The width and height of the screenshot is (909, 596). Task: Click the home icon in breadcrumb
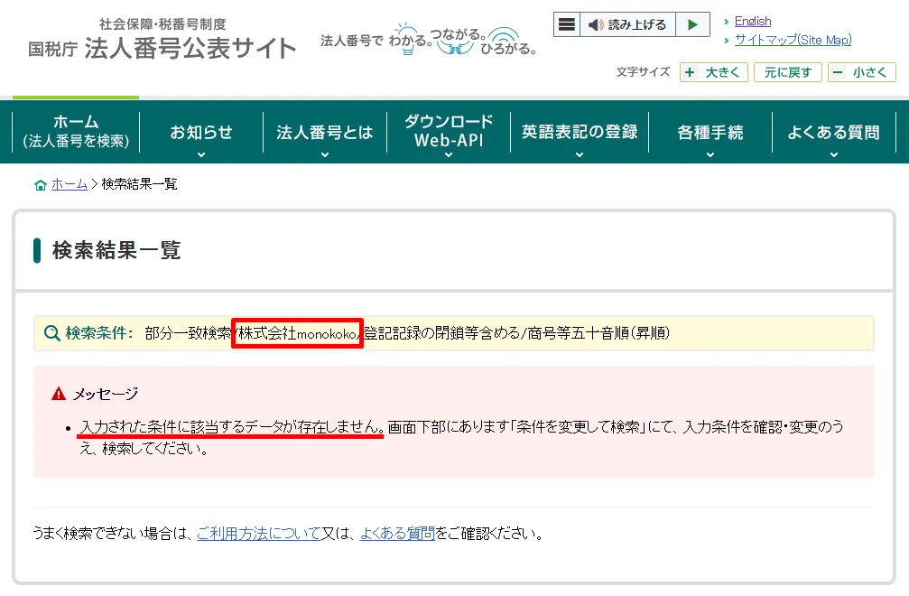[40, 185]
